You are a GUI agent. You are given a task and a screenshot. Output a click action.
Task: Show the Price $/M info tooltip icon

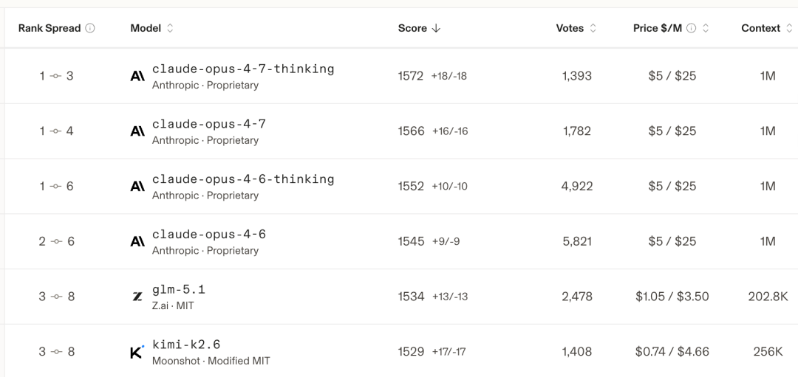coord(692,29)
